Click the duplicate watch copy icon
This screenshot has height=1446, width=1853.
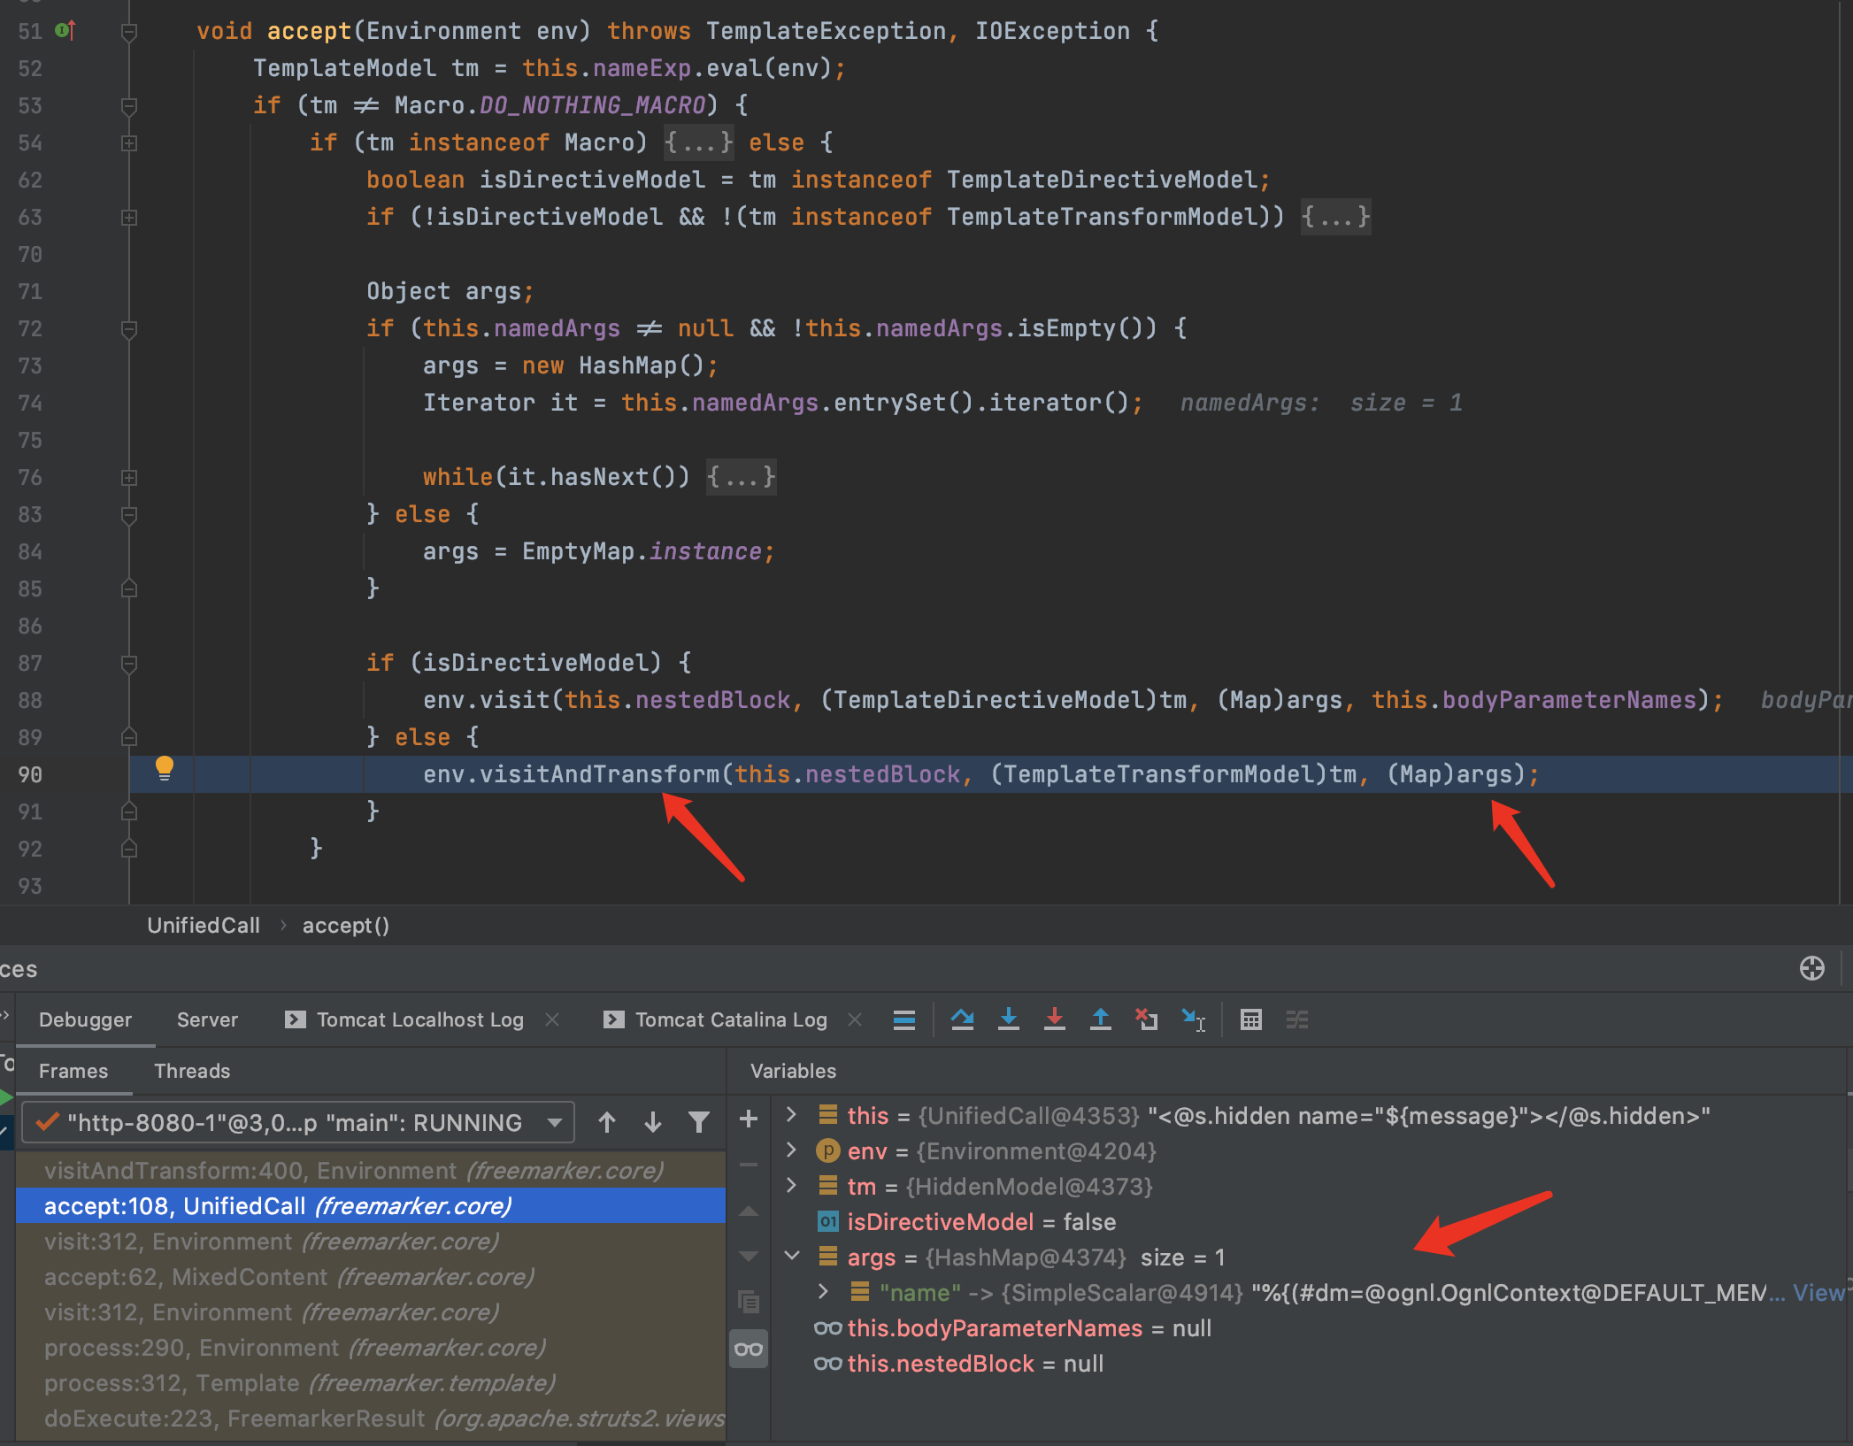[x=748, y=1301]
